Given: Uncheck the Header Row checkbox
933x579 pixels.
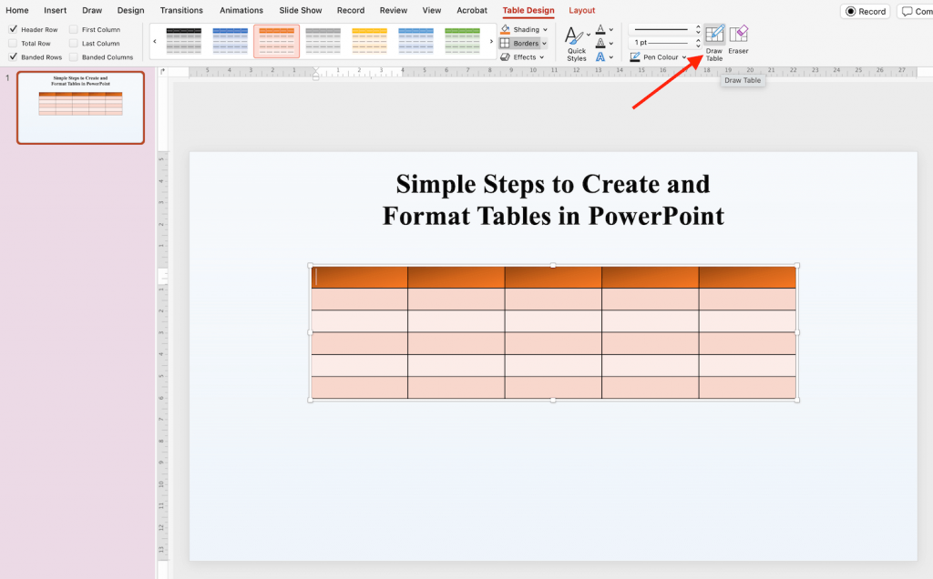Looking at the screenshot, I should pyautogui.click(x=13, y=29).
